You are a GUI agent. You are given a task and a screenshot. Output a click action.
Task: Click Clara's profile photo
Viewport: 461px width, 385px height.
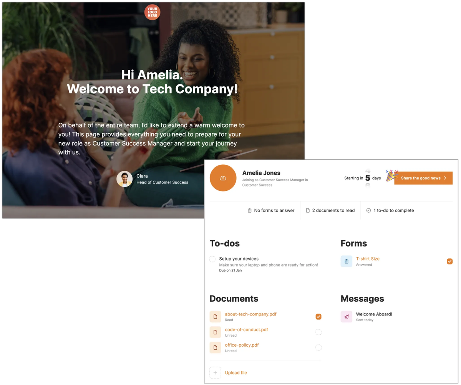124,179
